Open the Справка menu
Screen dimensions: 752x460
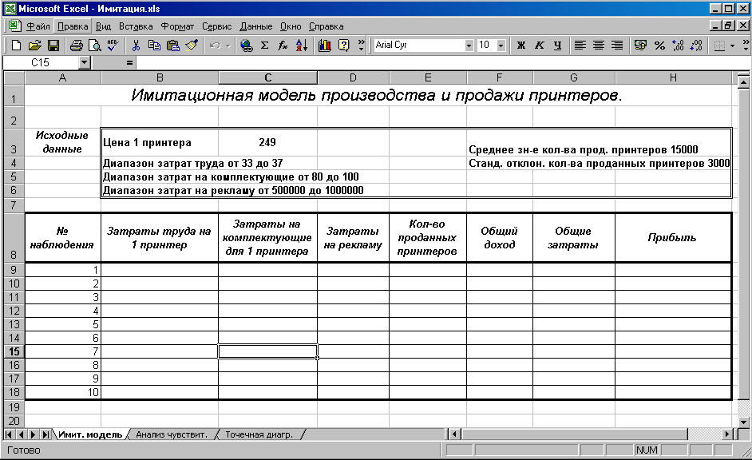(327, 26)
